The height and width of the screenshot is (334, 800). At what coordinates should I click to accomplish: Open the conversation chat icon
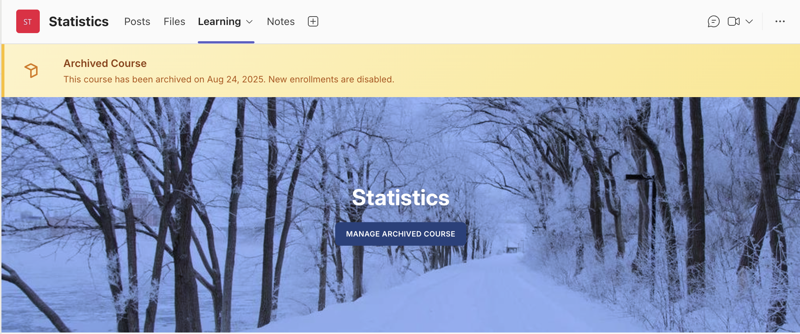click(713, 21)
